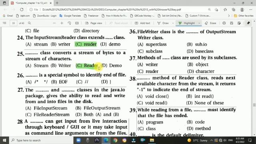
Task: Open the Windows Start menu
Action: [x=4, y=140]
